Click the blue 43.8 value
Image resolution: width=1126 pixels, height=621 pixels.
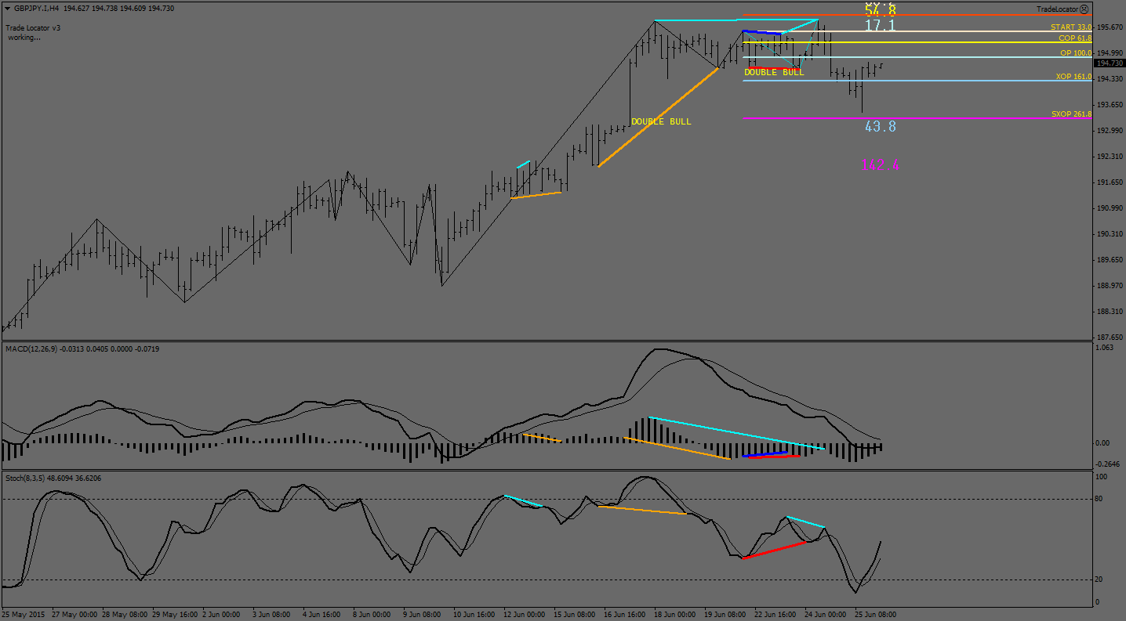[880, 126]
